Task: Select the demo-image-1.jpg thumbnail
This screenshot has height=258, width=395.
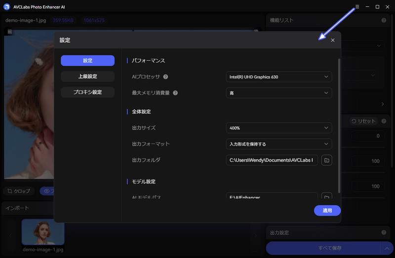Action: 43,232
